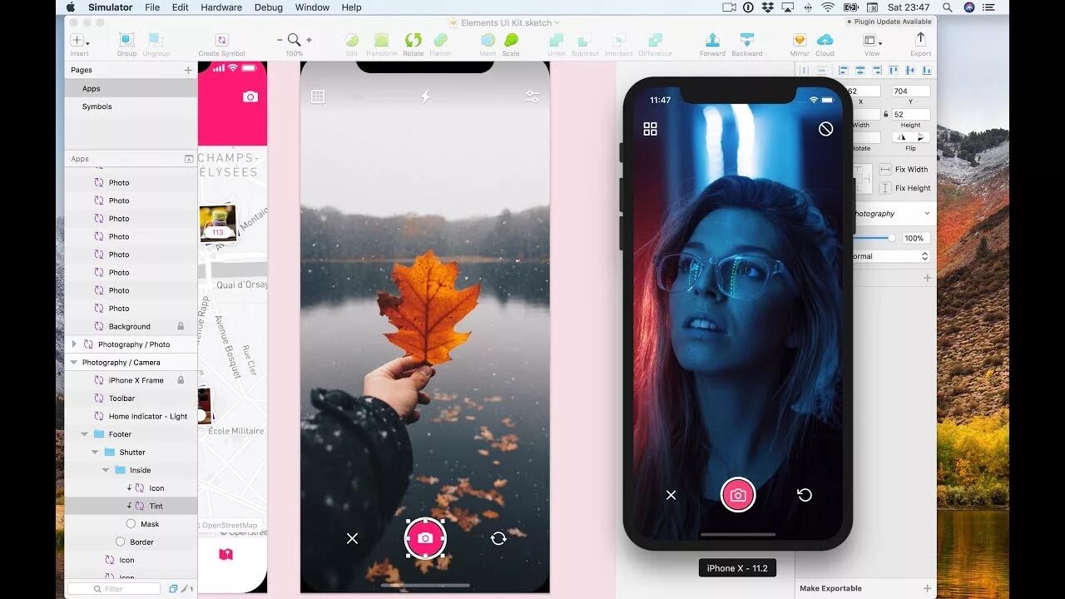Open Sketch Mirror from toolbar
The image size is (1065, 599).
pos(799,40)
